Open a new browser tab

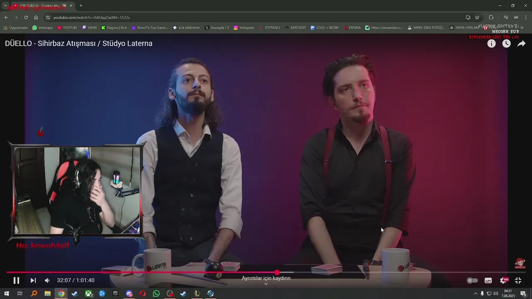coord(81,6)
